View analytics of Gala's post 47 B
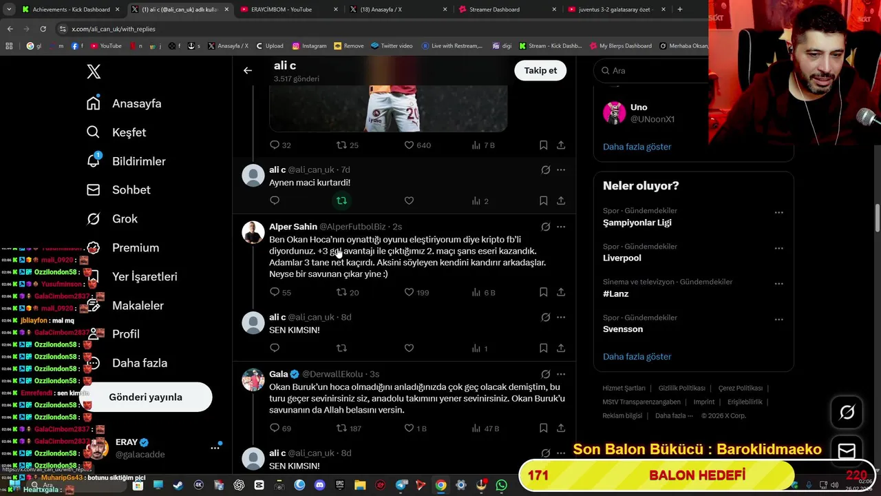Viewport: 881px width, 496px height. [485, 428]
